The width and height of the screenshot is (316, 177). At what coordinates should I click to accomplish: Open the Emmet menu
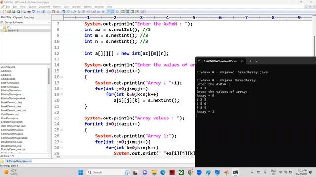click(x=88, y=7)
